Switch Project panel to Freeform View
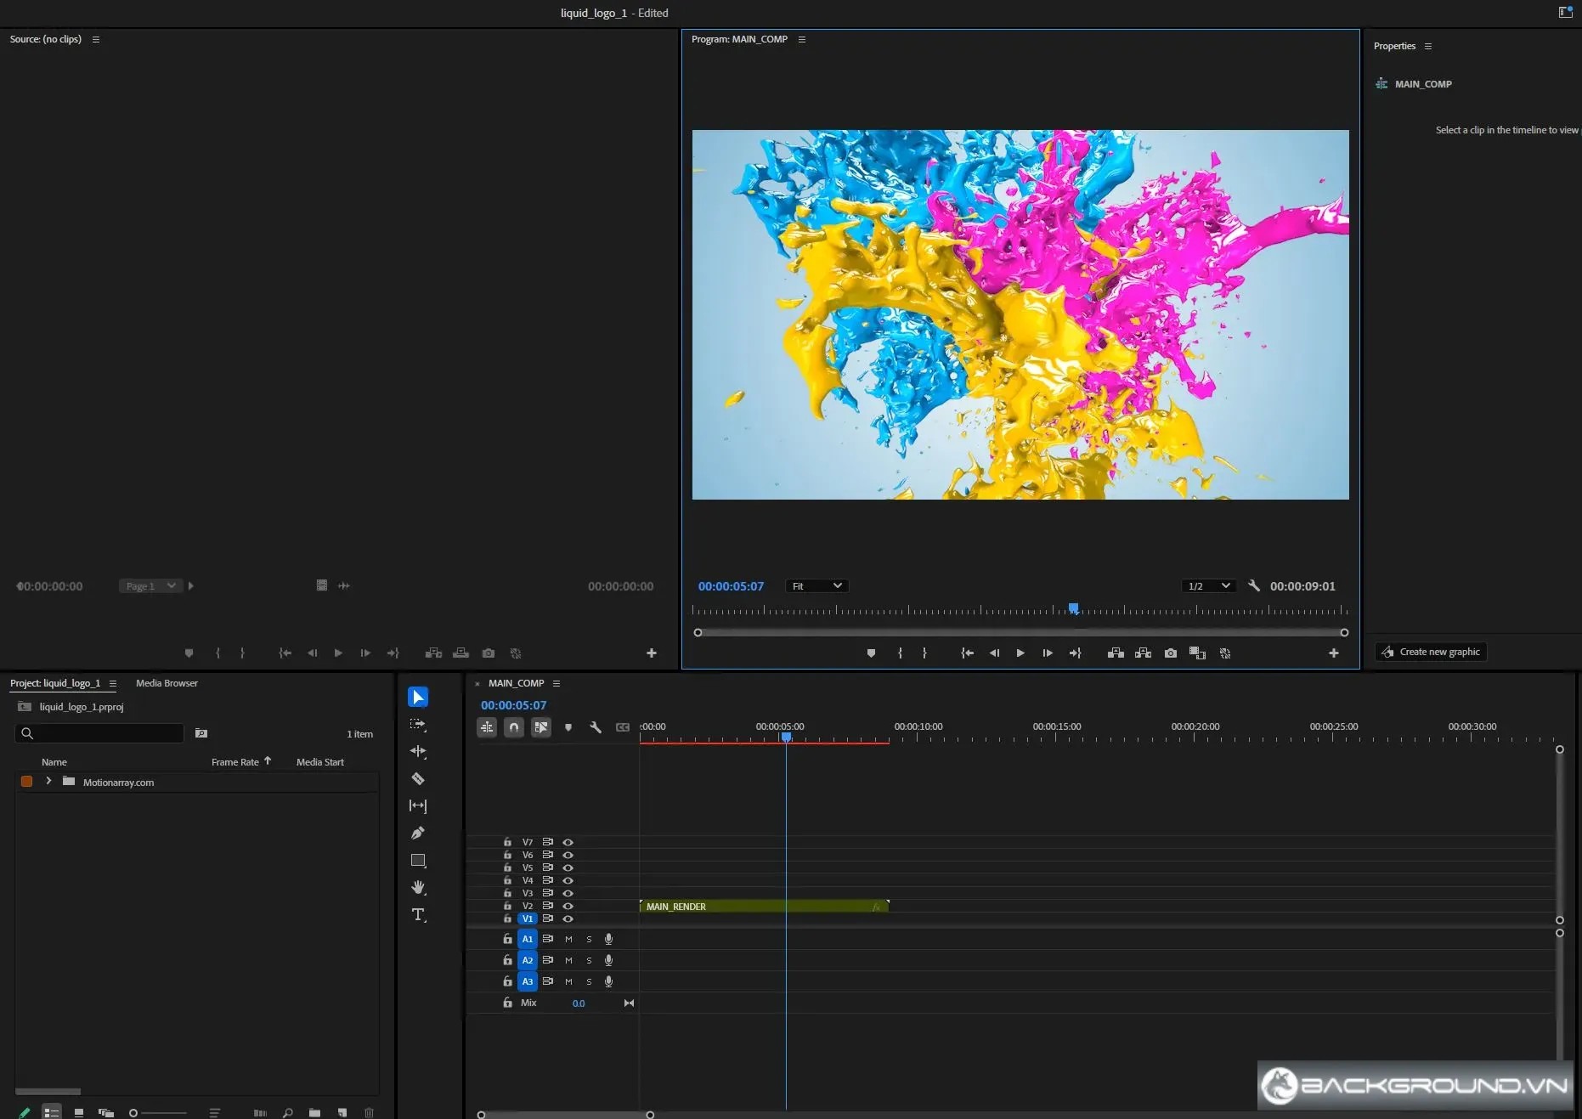 click(x=106, y=1112)
